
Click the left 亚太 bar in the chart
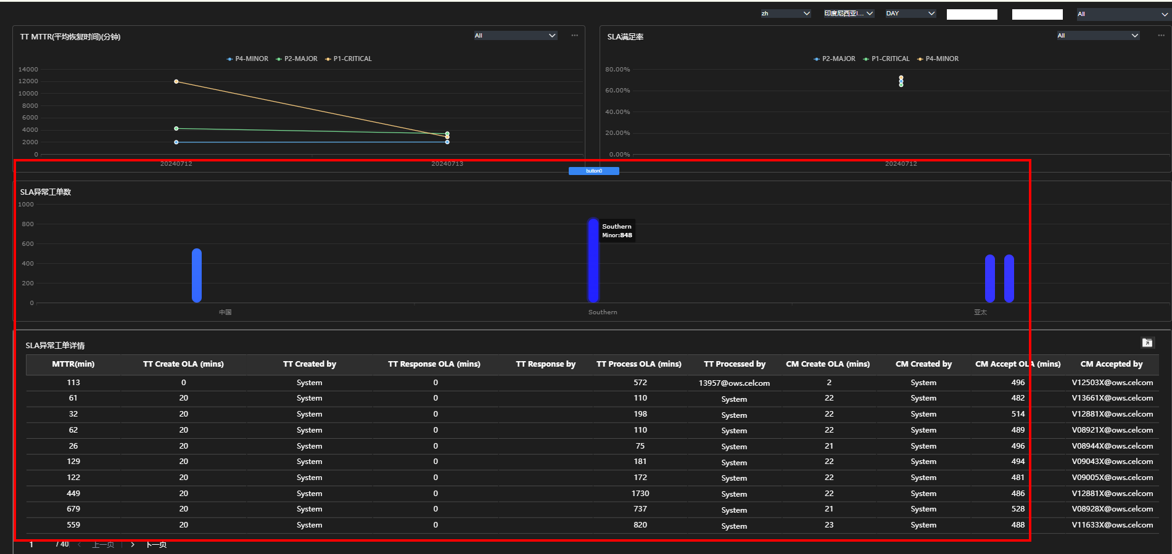[x=990, y=279]
